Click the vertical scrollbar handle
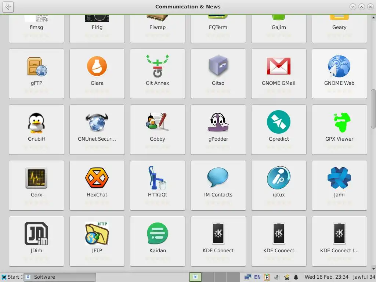Image resolution: width=376 pixels, height=282 pixels. pos(373,109)
